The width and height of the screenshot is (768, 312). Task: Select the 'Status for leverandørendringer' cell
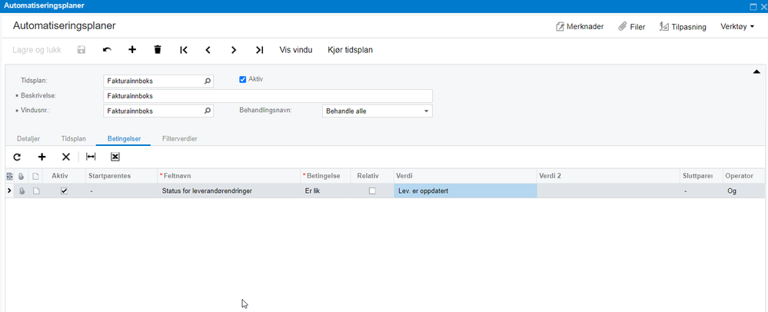tap(229, 191)
